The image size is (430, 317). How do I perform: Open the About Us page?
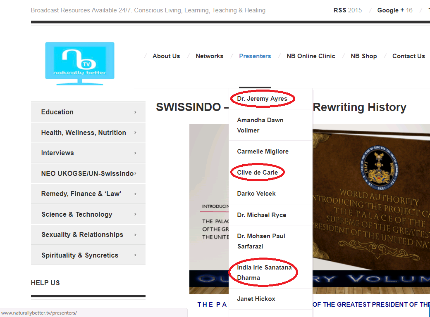(166, 56)
